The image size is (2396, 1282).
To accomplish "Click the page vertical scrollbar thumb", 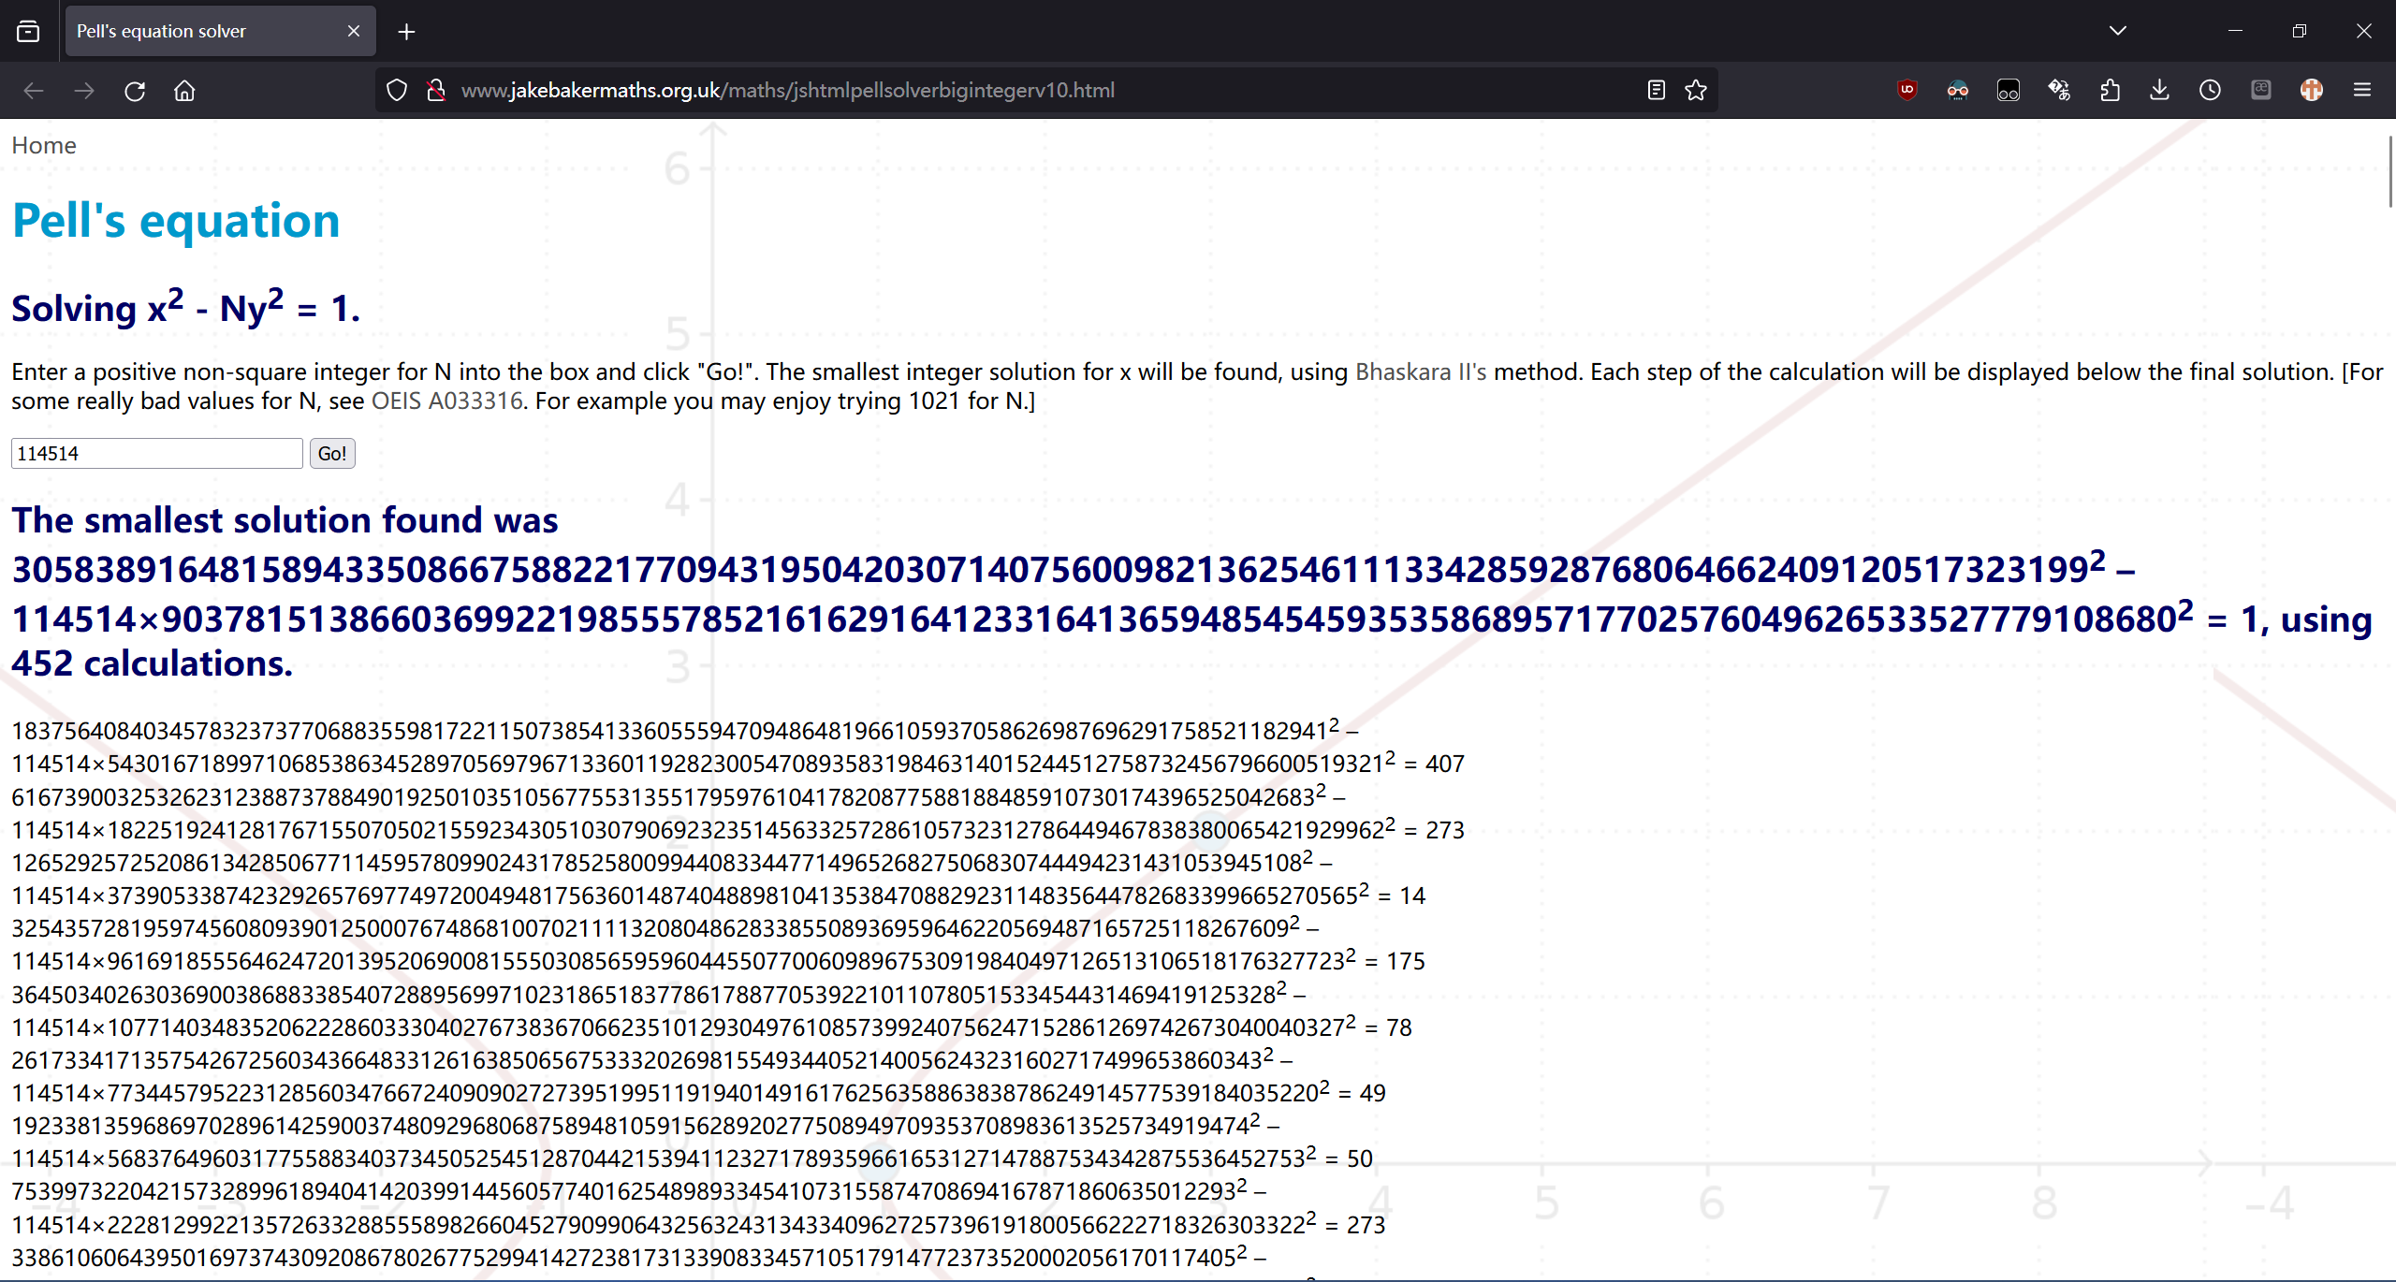I will (2389, 173).
